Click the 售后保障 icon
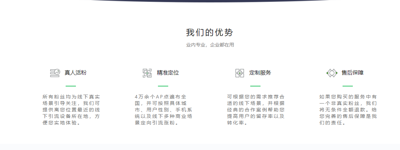This screenshot has width=400, height=150. (332, 73)
